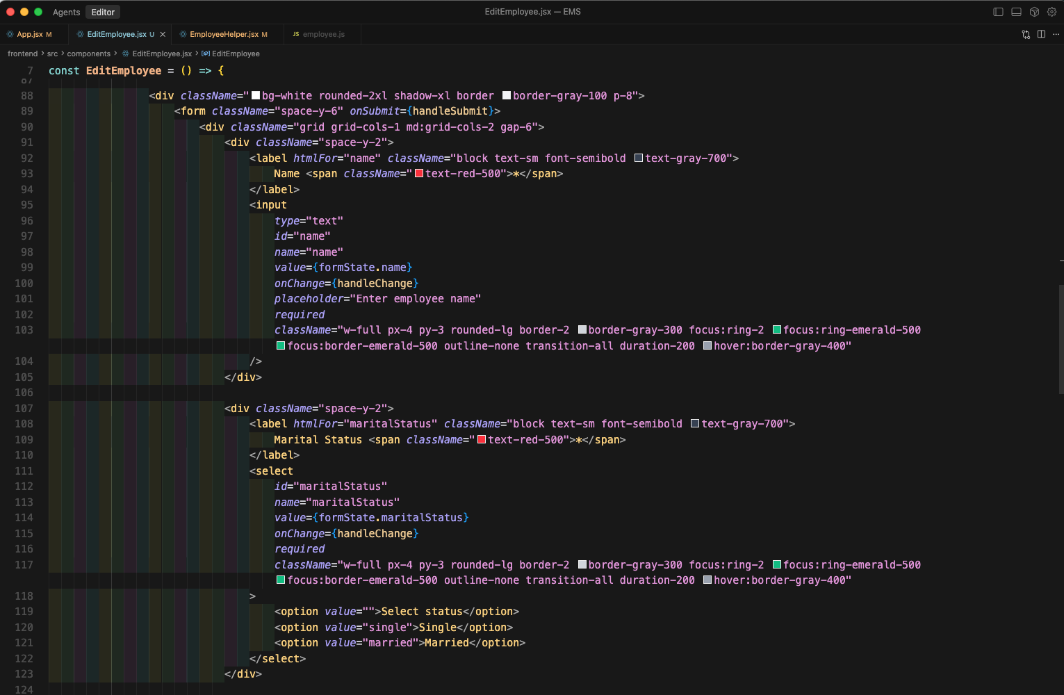The image size is (1064, 695).
Task: Open changes with the compare icon
Action: (1026, 34)
